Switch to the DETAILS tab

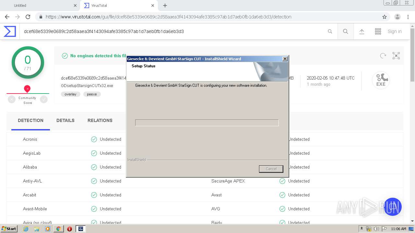click(x=65, y=120)
